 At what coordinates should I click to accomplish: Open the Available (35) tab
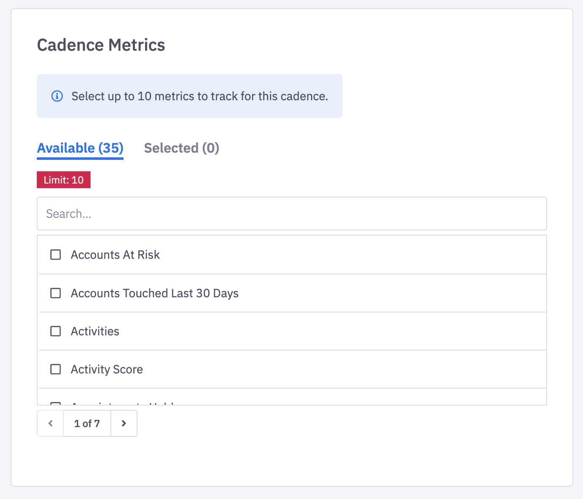click(x=80, y=148)
